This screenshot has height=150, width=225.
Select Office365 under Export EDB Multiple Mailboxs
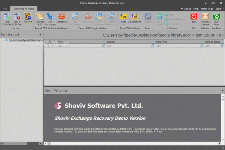pos(61,18)
